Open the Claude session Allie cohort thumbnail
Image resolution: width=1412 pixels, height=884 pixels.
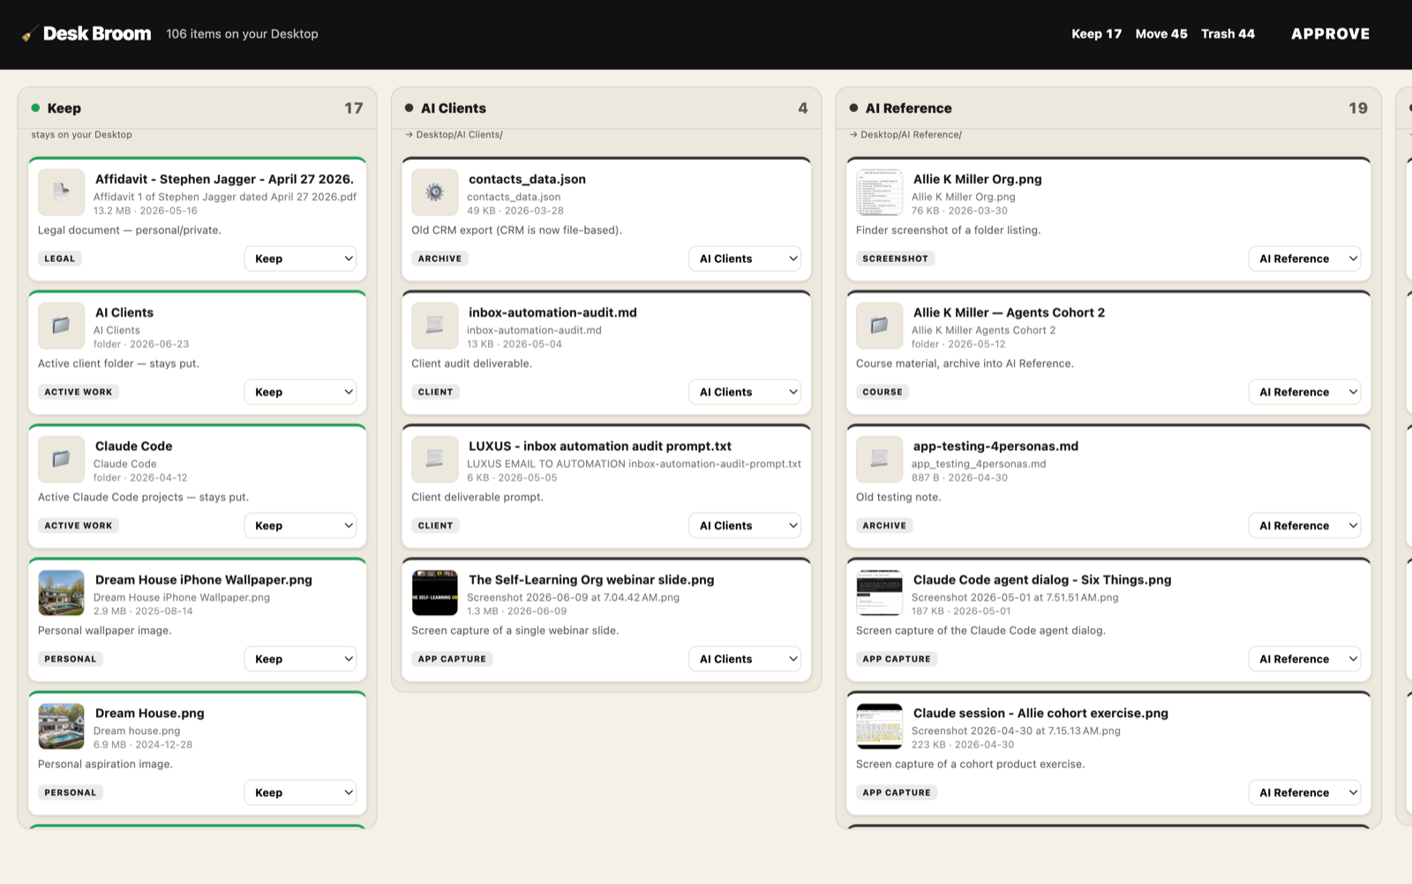pyautogui.click(x=879, y=726)
